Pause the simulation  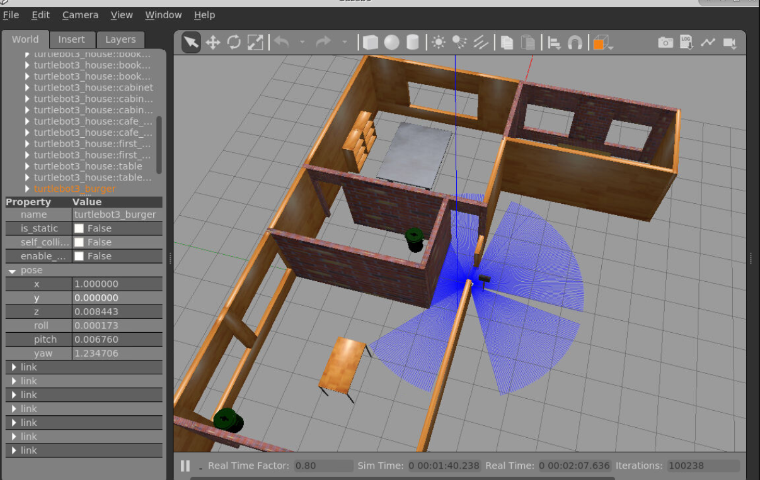point(185,466)
